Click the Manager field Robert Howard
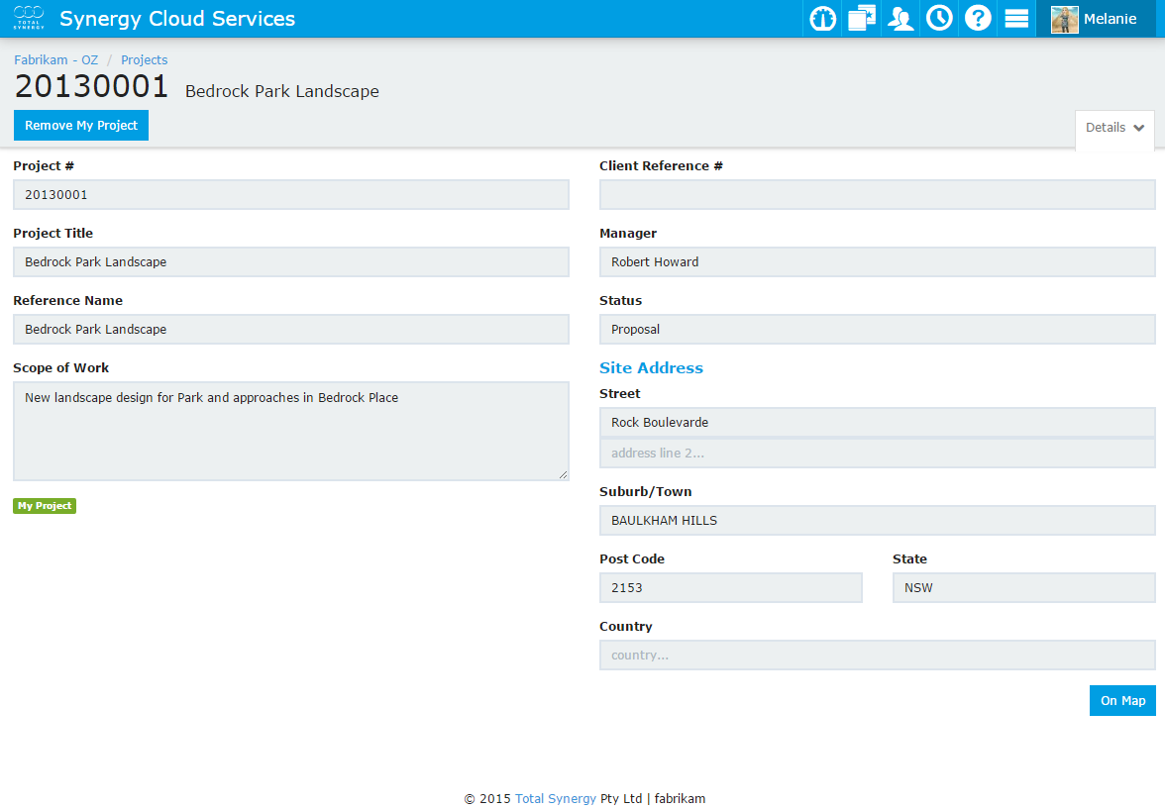This screenshot has width=1165, height=809. tap(878, 262)
